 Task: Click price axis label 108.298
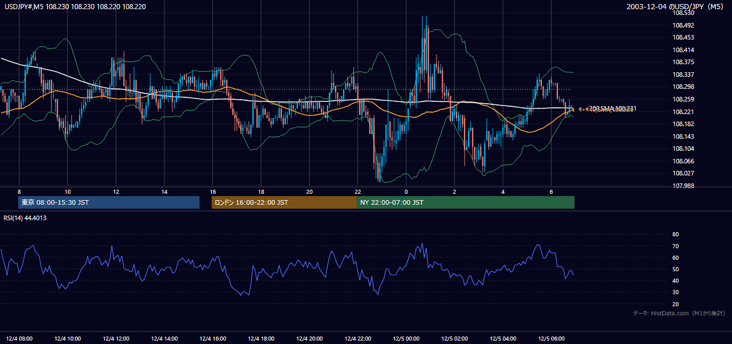click(682, 87)
